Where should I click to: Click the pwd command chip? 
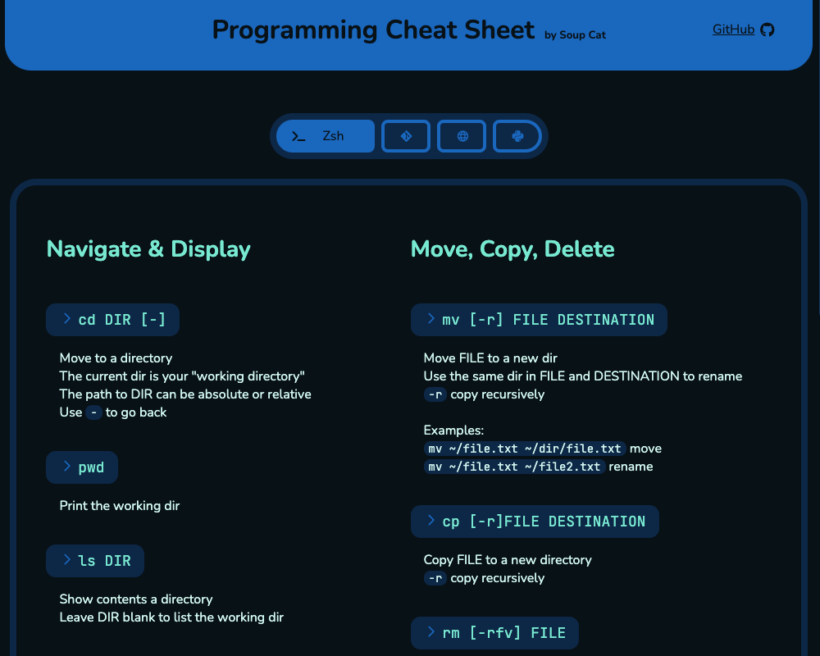point(81,467)
